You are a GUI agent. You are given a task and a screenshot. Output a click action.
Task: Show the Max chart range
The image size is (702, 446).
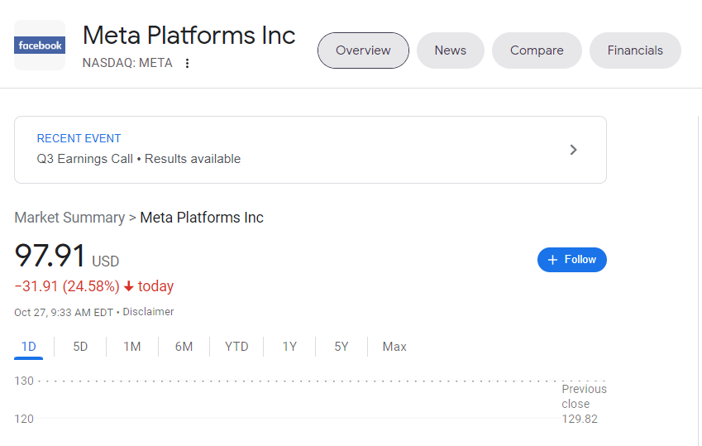tap(394, 347)
